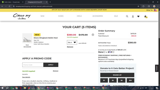
Task: Click the site info icon in address bar
Action: click(x=14, y=6)
